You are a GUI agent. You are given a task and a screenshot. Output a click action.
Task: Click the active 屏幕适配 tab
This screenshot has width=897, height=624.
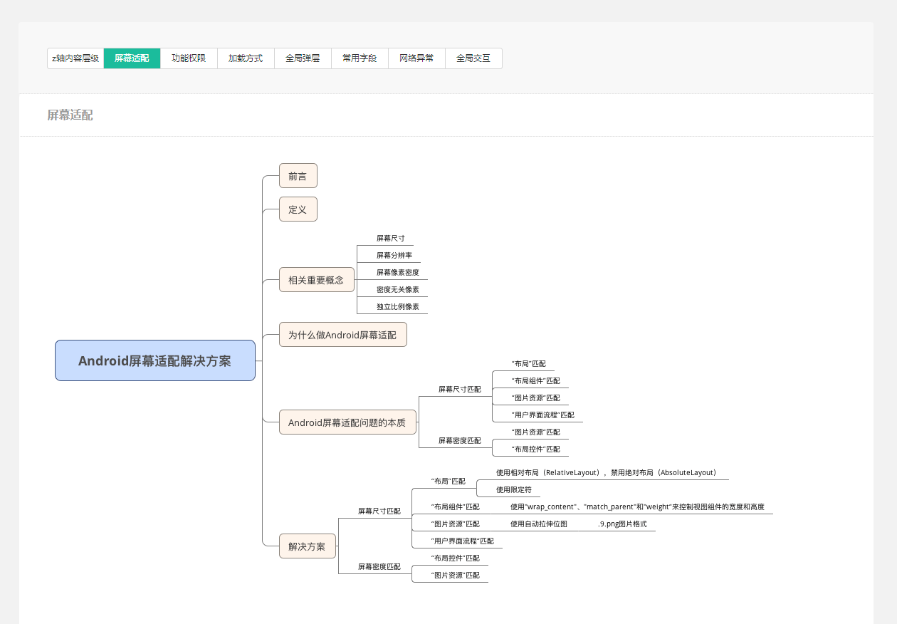pyautogui.click(x=132, y=58)
